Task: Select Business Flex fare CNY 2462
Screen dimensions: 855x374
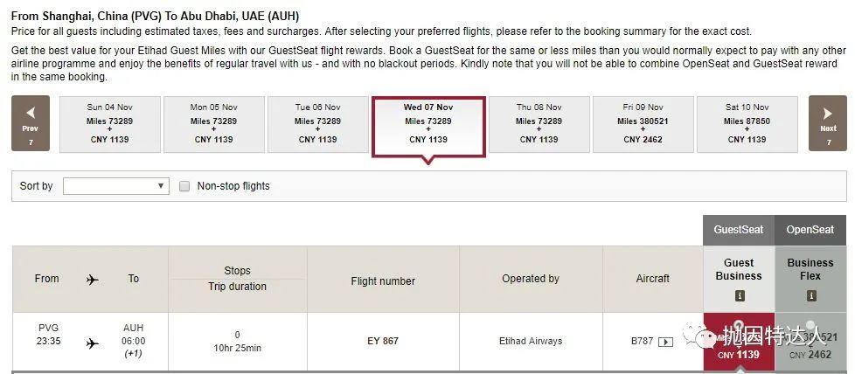Action: [x=810, y=343]
